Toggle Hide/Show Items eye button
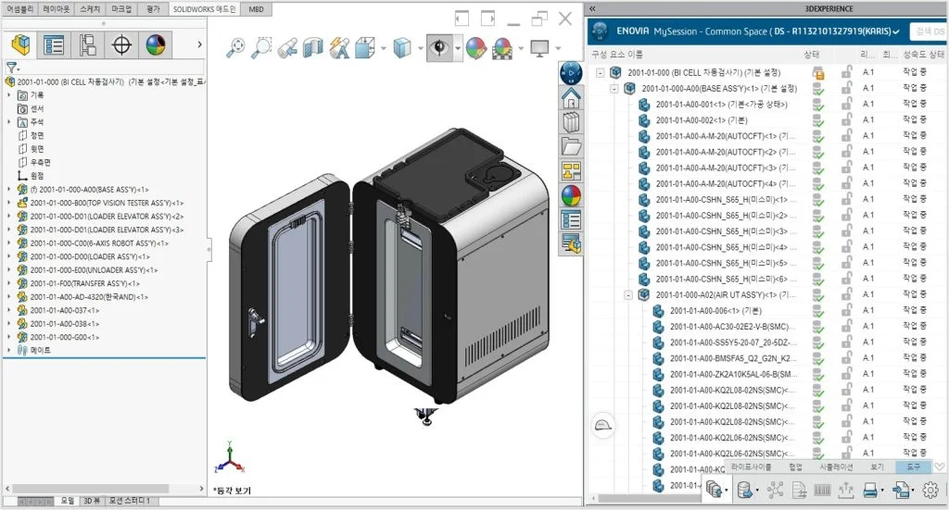 click(x=438, y=47)
